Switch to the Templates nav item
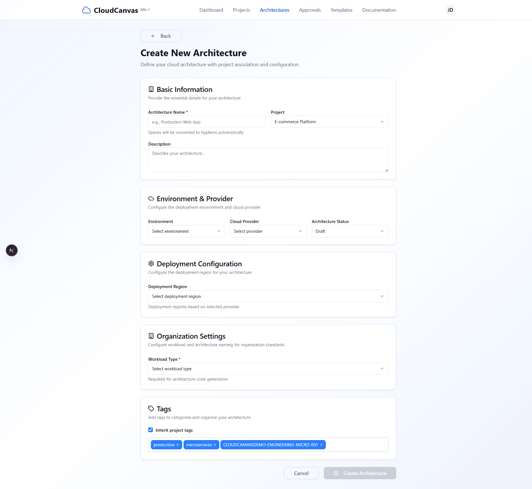The height and width of the screenshot is (489, 532). (x=341, y=10)
